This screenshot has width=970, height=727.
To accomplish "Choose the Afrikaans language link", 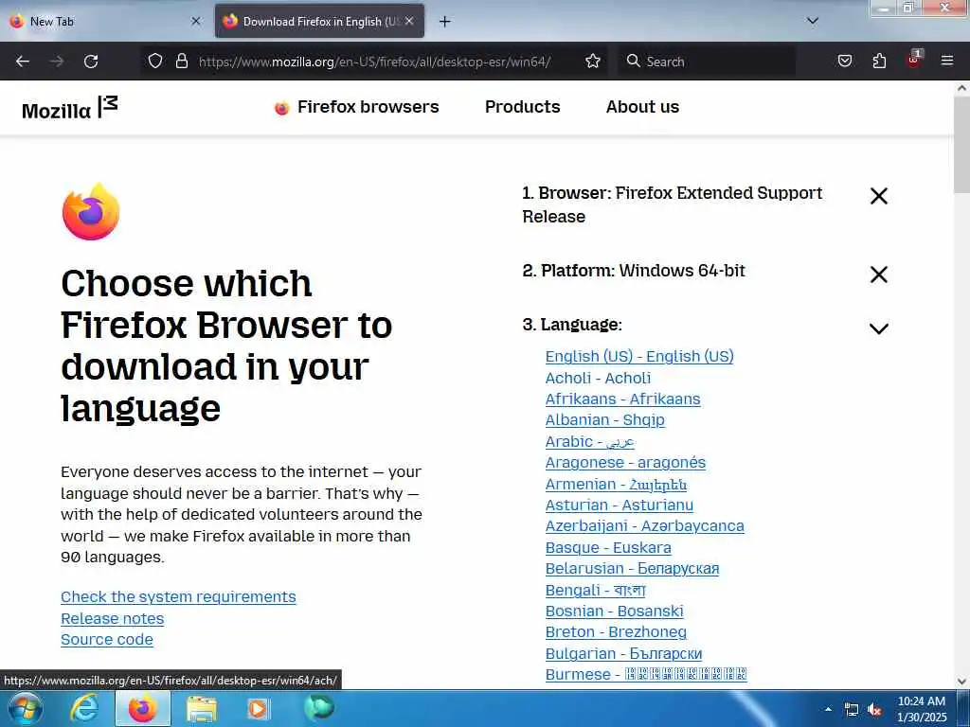I will click(x=622, y=399).
